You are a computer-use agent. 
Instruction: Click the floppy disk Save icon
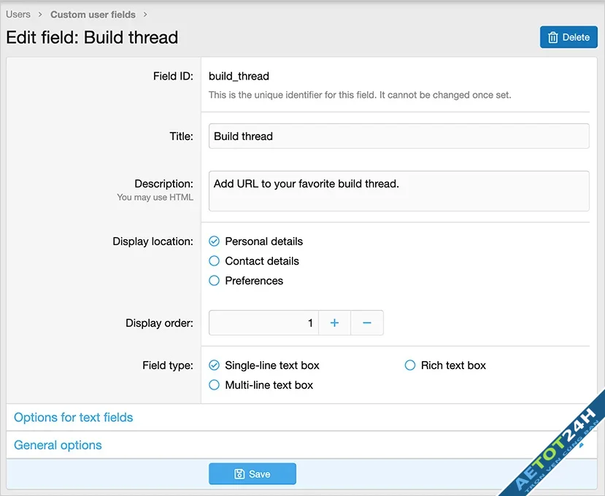(x=239, y=474)
